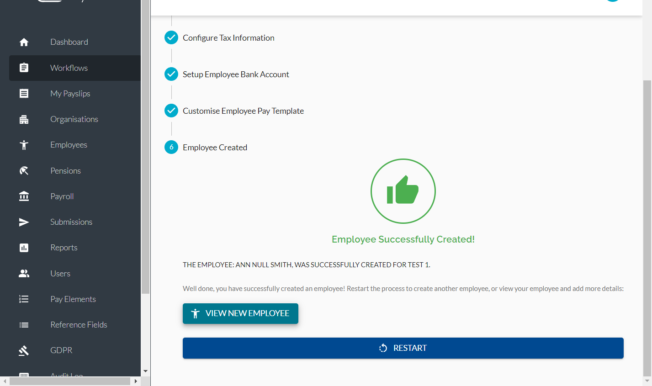The height and width of the screenshot is (386, 652).
Task: Click the Employee Created step label
Action: tap(215, 148)
